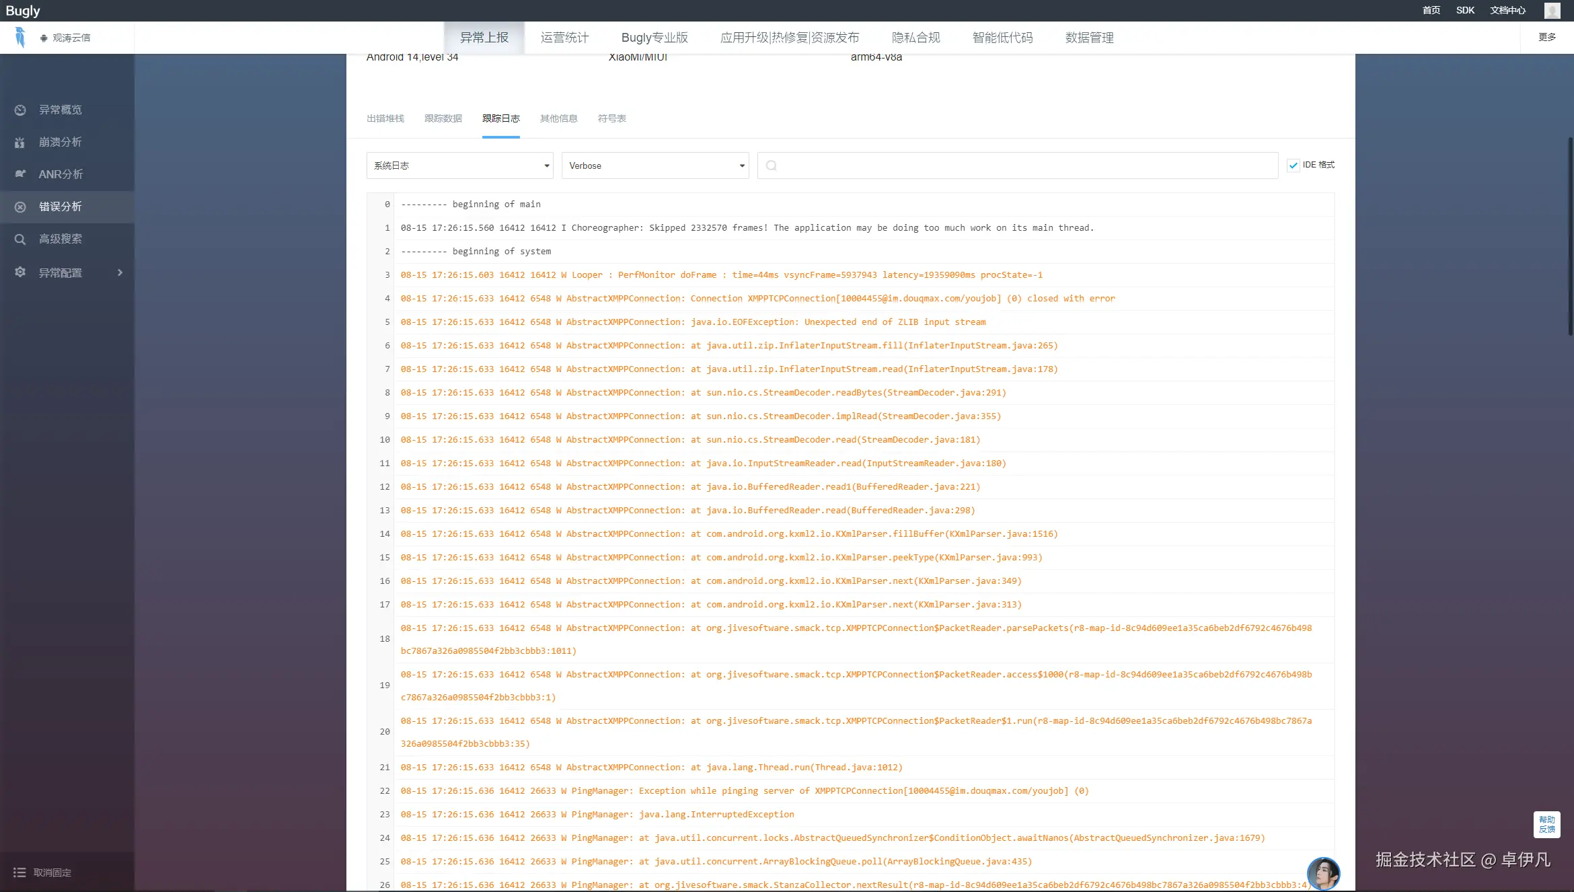Click the 高级搜索 sidebar label
The width and height of the screenshot is (1574, 892).
(x=61, y=239)
